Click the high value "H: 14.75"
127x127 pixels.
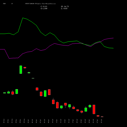pyautogui.click(x=65, y=7)
